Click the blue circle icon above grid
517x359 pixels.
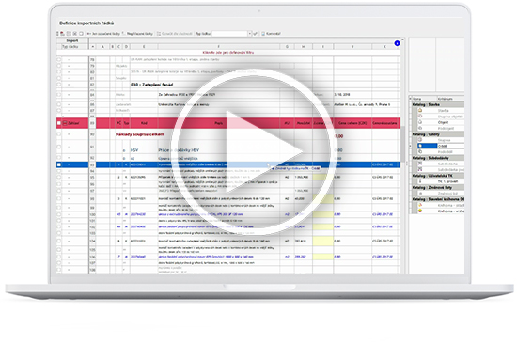[397, 43]
